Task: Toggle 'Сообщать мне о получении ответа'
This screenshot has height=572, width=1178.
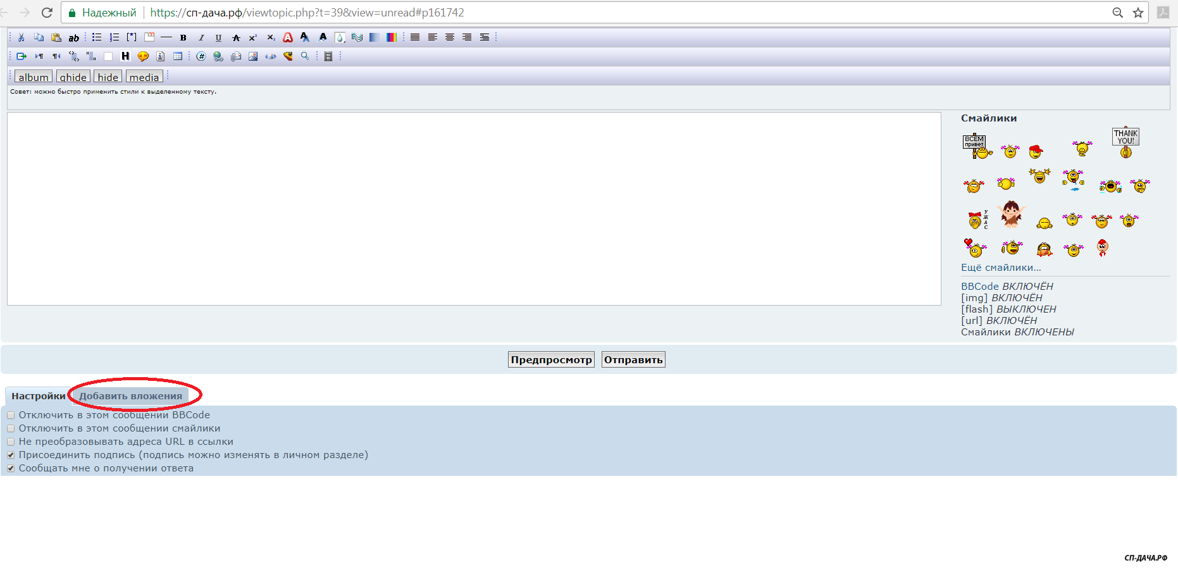Action: [x=11, y=469]
